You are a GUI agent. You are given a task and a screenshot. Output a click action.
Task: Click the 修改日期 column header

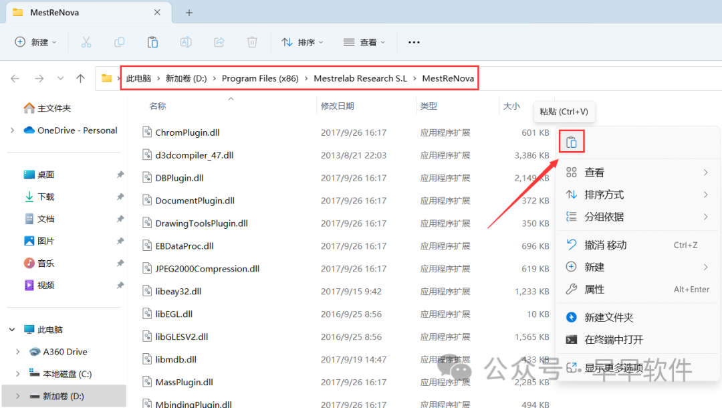click(x=338, y=106)
